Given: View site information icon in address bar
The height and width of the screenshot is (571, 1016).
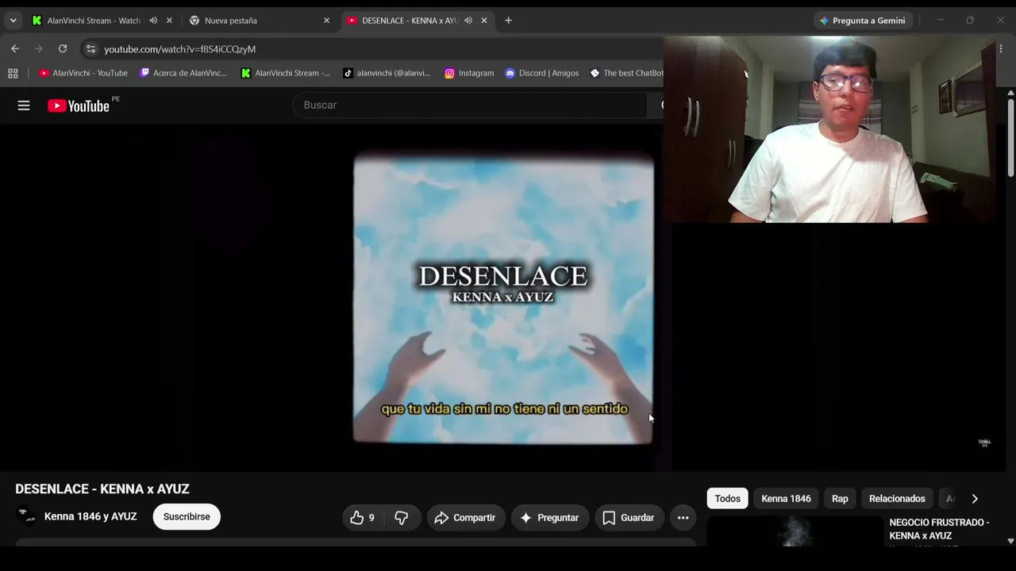Looking at the screenshot, I should click(x=90, y=49).
